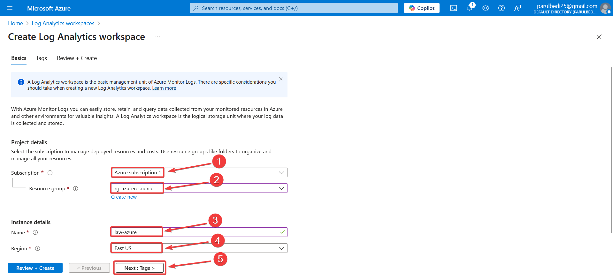This screenshot has width=613, height=280.
Task: Open the more options ellipsis by the title
Action: point(157,37)
